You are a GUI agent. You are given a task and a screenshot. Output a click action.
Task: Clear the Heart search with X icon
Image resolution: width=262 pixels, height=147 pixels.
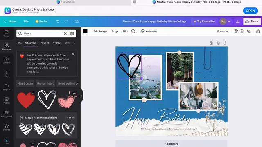point(65,33)
